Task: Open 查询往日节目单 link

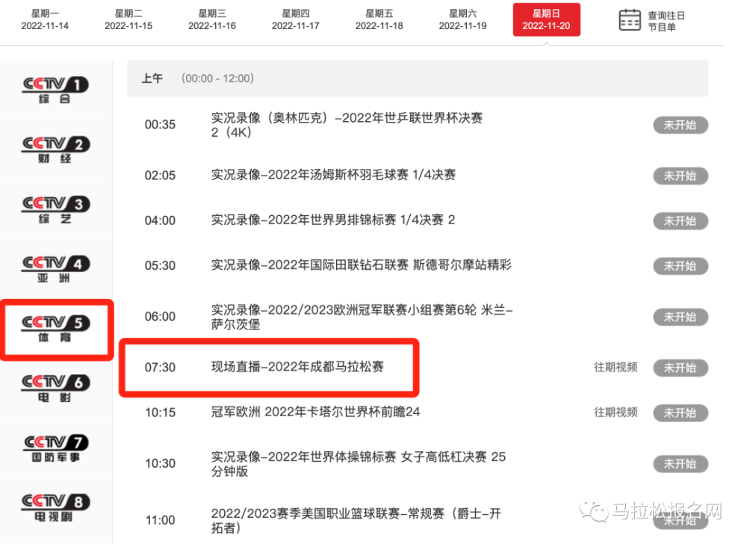Action: [666, 21]
